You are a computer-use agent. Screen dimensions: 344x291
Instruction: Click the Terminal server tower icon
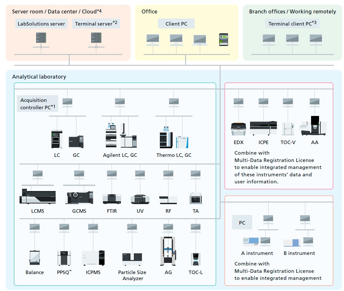(x=96, y=38)
